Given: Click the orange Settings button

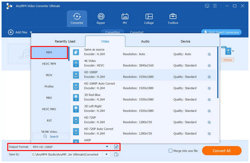Looking at the screenshot, I should (x=227, y=60).
